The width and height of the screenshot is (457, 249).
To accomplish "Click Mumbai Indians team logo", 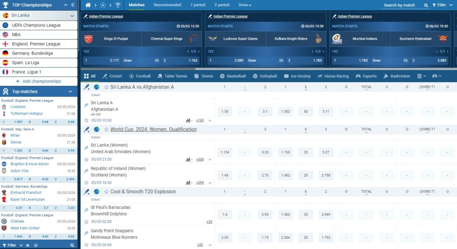I will [337, 39].
